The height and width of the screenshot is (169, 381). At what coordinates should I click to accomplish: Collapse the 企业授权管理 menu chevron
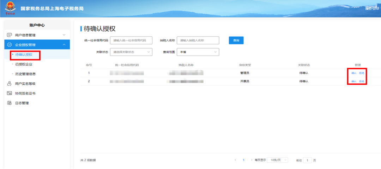coord(64,45)
